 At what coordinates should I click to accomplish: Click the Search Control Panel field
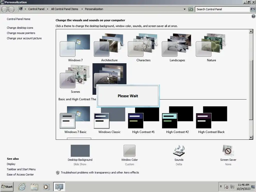coord(222,9)
